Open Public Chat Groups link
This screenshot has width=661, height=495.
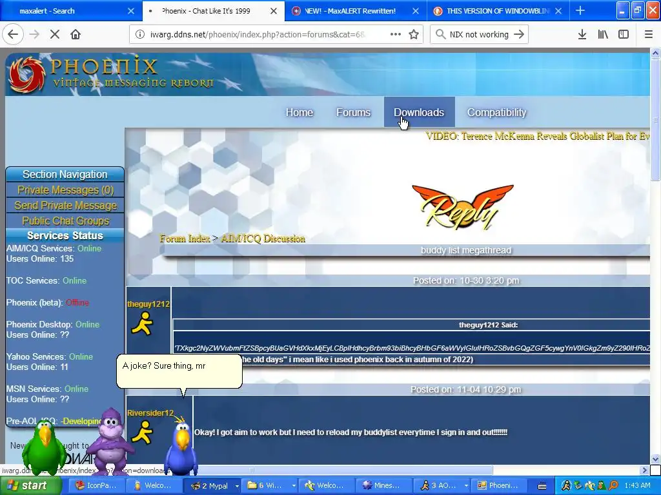click(x=65, y=221)
